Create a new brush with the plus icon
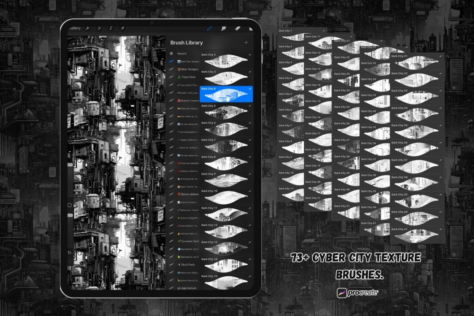The image size is (474, 316). pyautogui.click(x=247, y=42)
